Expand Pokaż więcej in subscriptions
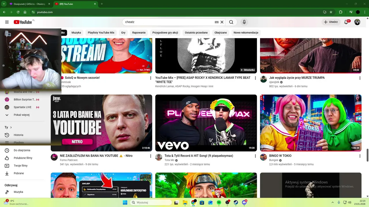Viewport: 369px width, 207px height. coord(22,115)
